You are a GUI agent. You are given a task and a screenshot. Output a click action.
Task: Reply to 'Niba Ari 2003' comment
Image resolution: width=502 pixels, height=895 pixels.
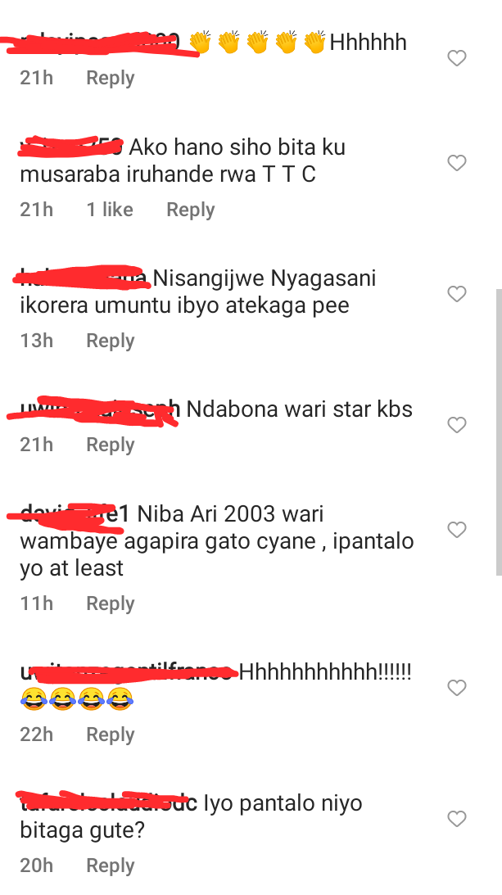coord(111,603)
